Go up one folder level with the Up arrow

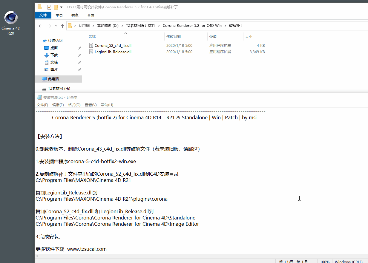(62, 26)
